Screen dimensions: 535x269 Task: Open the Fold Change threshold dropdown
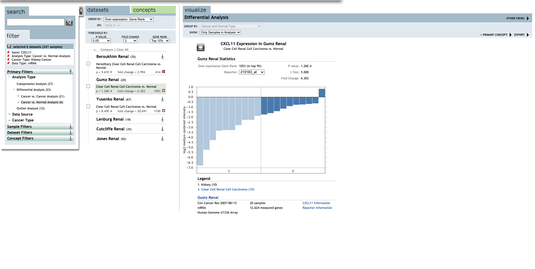130,41
